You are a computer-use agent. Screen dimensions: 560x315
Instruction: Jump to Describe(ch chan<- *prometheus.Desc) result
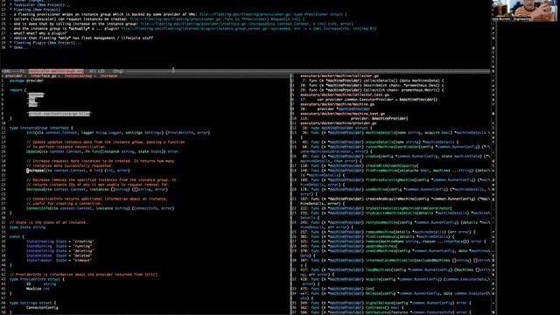click(376, 86)
